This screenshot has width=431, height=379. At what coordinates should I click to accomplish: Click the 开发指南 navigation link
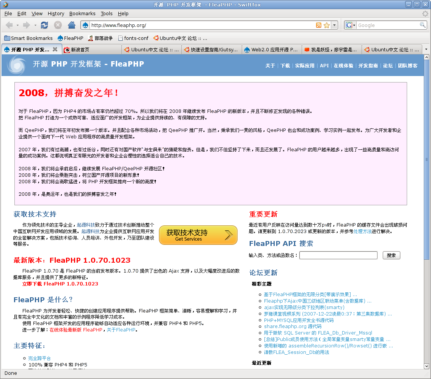[368, 65]
